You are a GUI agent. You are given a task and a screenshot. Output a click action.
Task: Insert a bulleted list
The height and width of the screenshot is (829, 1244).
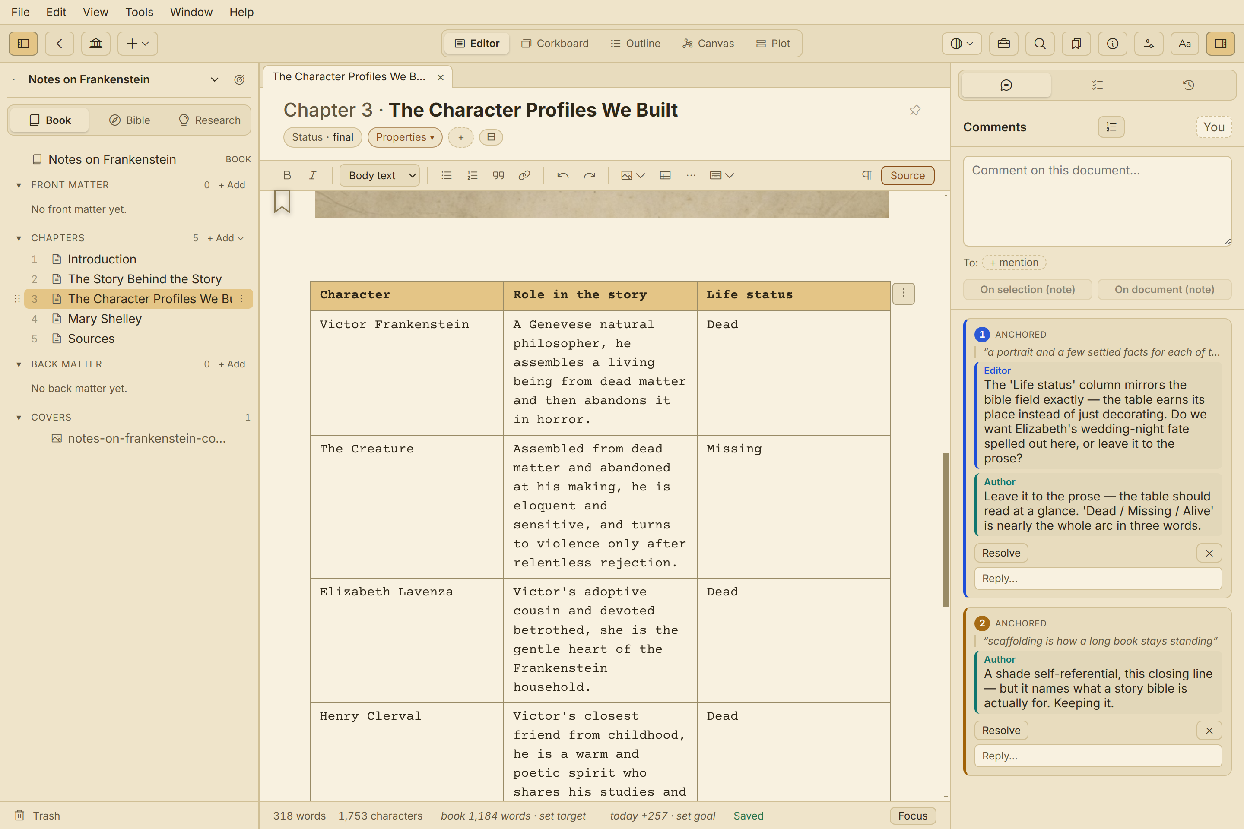(x=446, y=176)
